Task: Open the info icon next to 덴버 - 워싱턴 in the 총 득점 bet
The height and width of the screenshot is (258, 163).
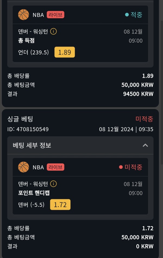Action: click(54, 31)
